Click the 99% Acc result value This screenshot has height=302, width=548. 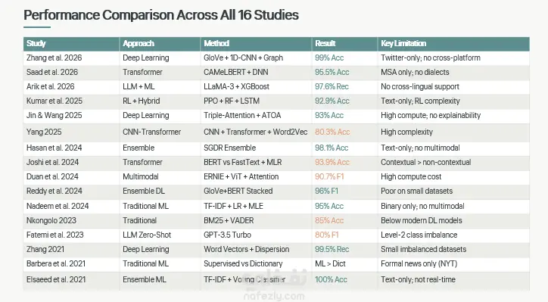coord(329,58)
